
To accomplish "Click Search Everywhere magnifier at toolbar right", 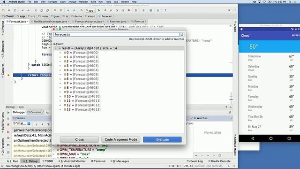I will pos(229,10).
